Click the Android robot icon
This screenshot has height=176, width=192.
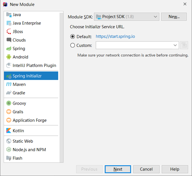(9, 57)
